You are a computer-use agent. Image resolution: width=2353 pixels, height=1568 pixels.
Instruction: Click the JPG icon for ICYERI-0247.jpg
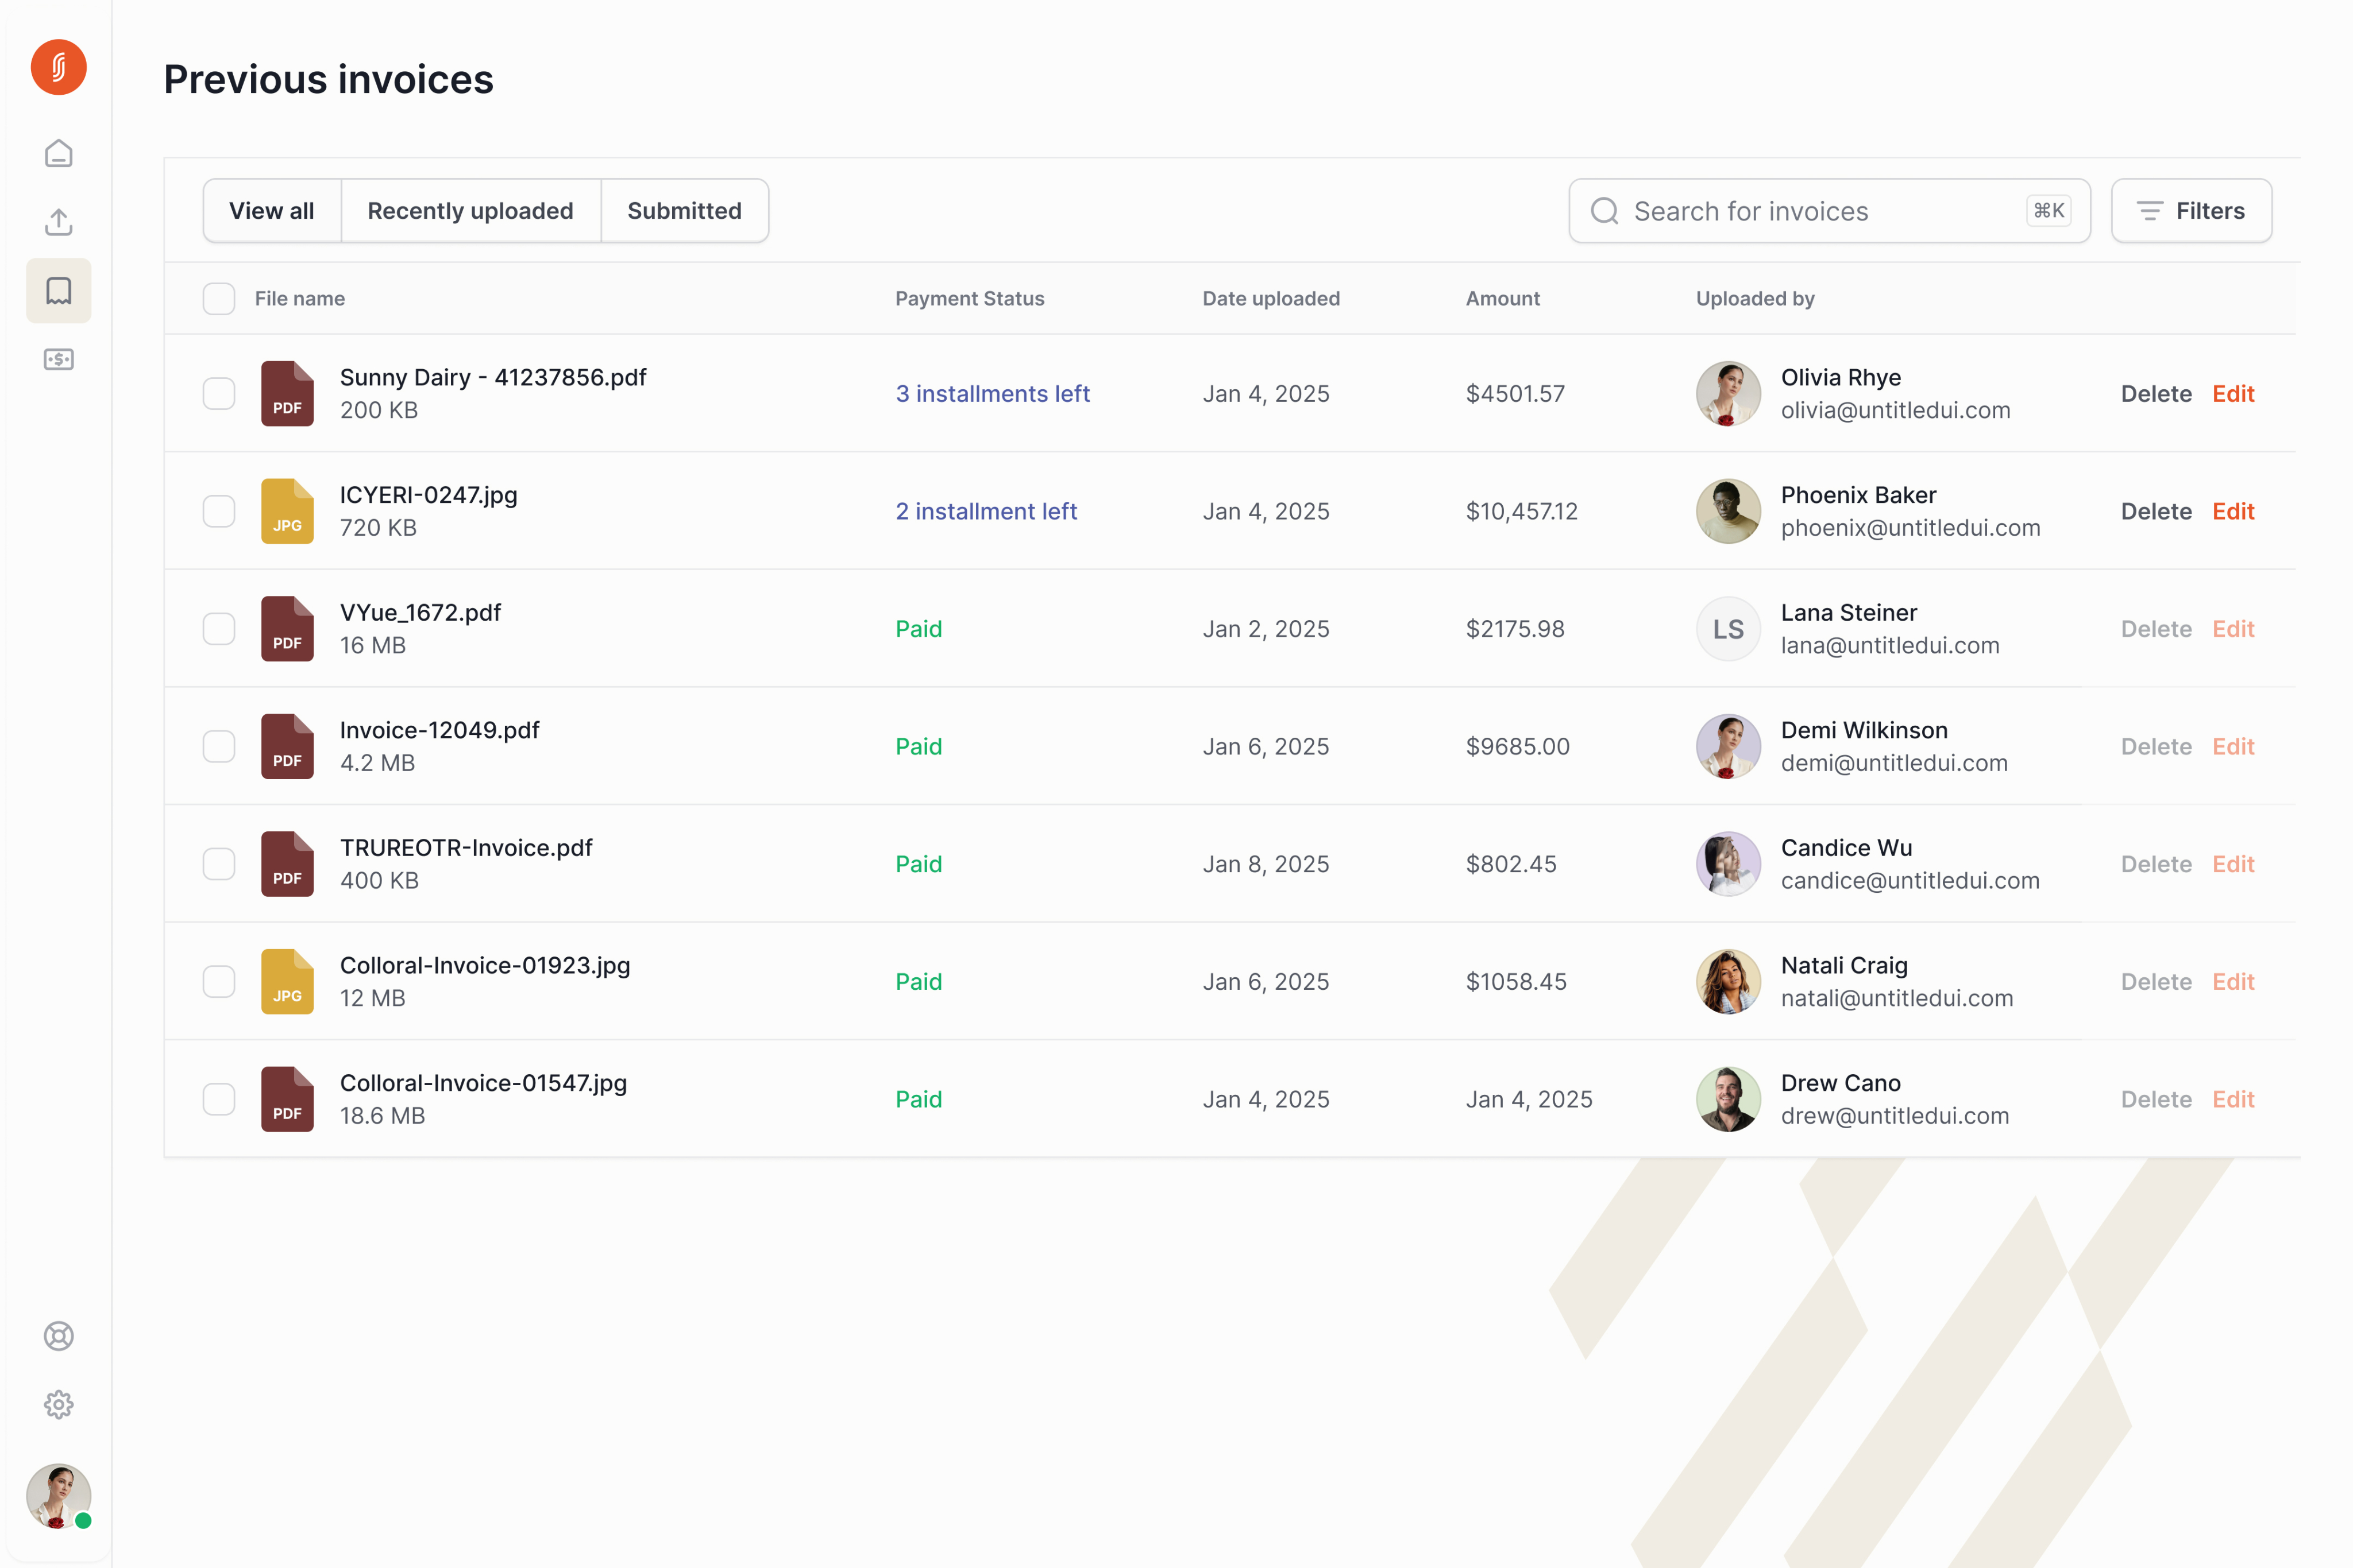[287, 511]
